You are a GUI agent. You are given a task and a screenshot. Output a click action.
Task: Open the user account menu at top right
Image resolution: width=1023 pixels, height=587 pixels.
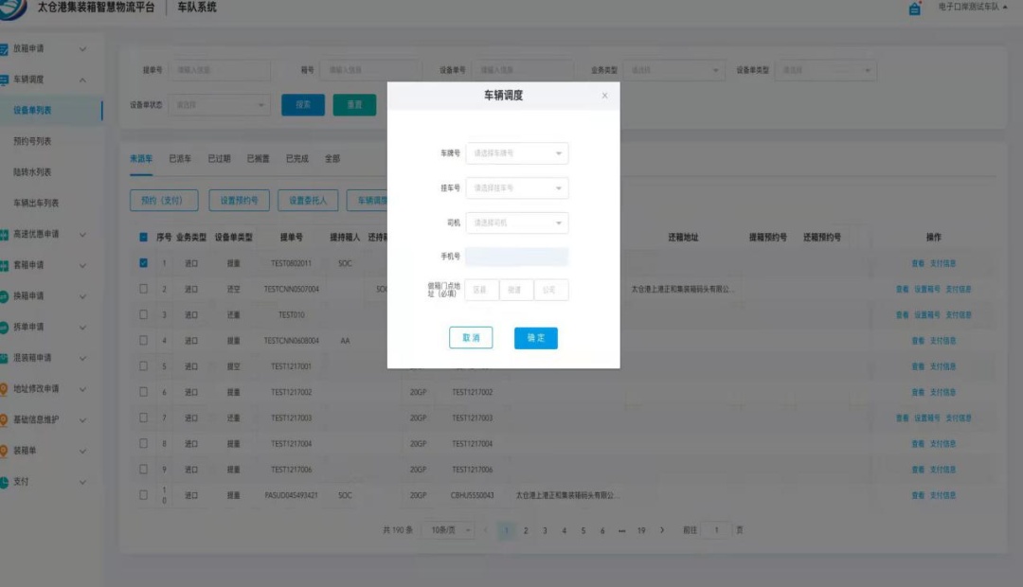point(972,8)
